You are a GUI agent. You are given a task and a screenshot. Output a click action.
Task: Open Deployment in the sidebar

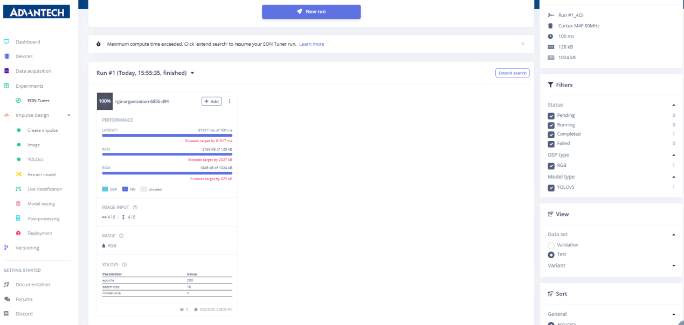click(39, 233)
